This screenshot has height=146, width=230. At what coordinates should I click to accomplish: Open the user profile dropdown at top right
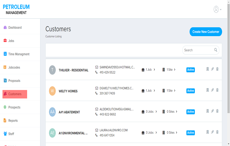coord(217,9)
